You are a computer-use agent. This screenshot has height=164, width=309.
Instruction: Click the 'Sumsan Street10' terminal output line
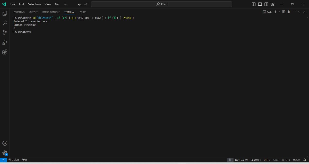[24, 25]
